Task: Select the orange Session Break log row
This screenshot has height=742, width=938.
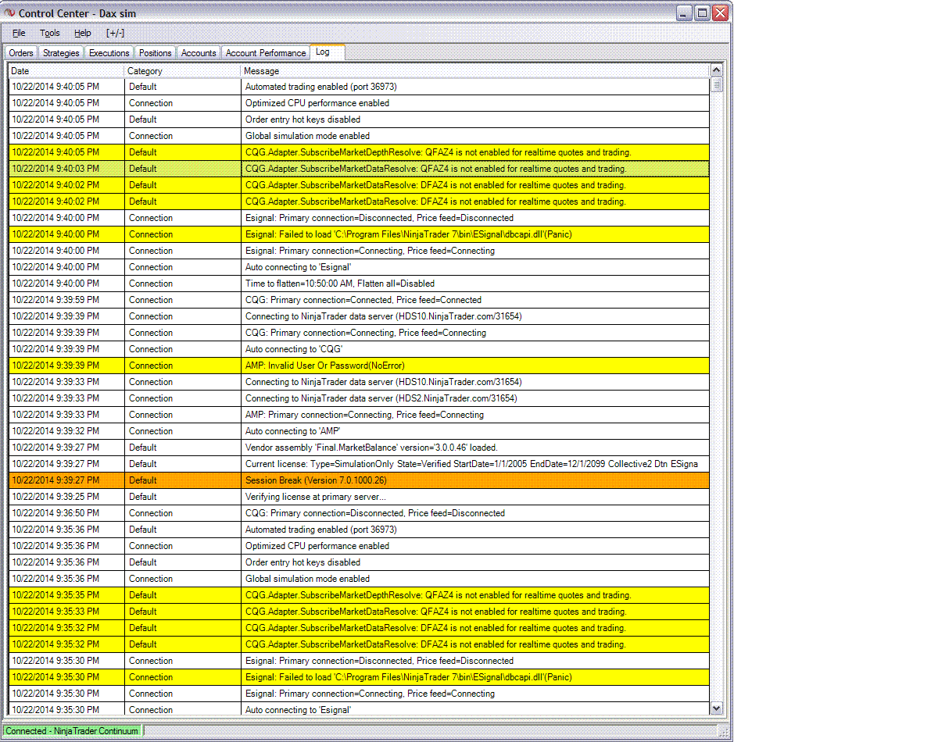Action: coord(359,480)
